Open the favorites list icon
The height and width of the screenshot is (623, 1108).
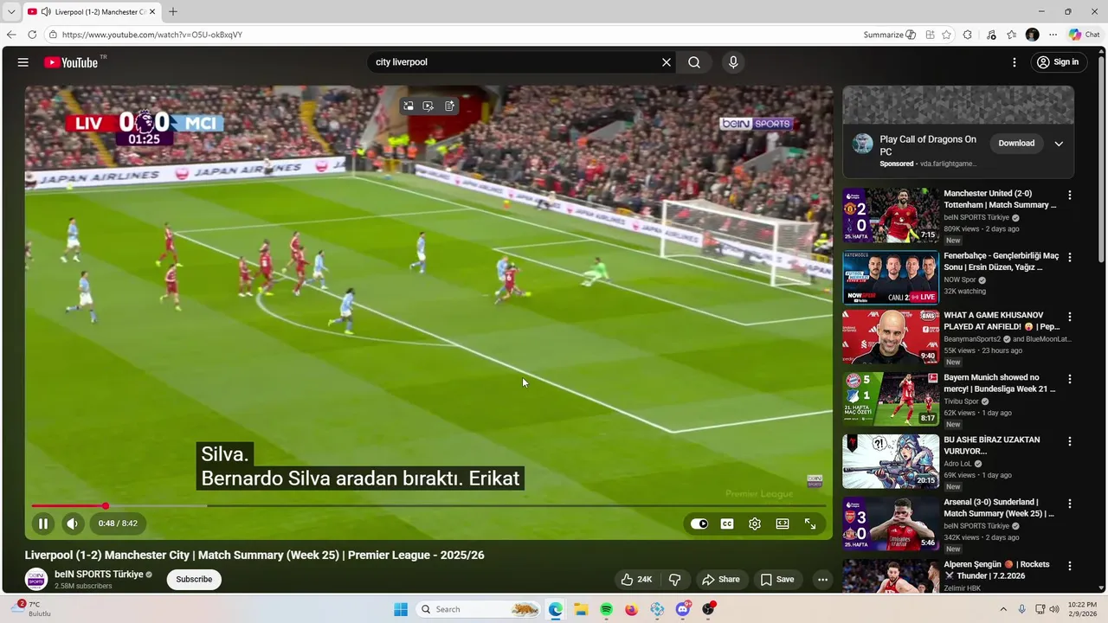pyautogui.click(x=1012, y=35)
